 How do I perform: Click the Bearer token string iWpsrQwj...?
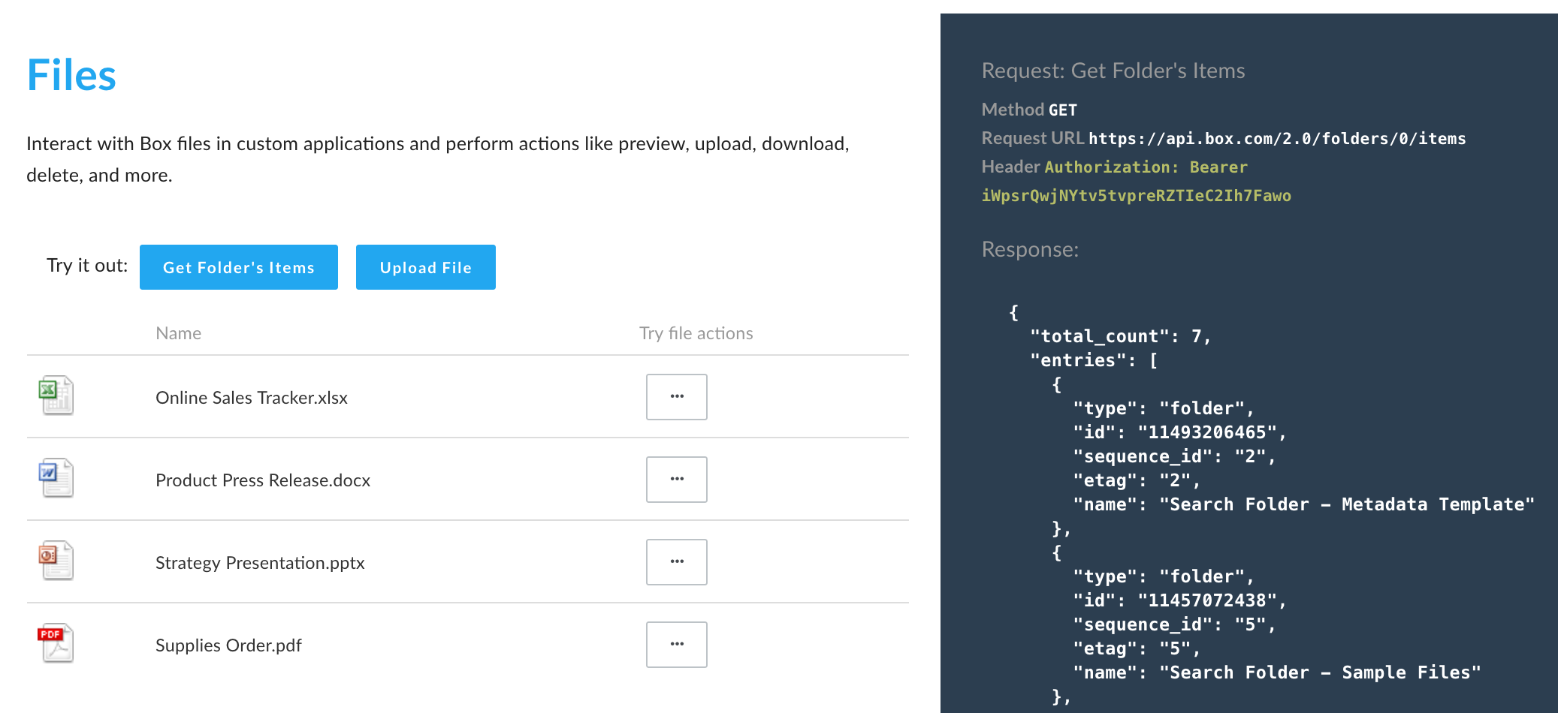pyautogui.click(x=1137, y=196)
